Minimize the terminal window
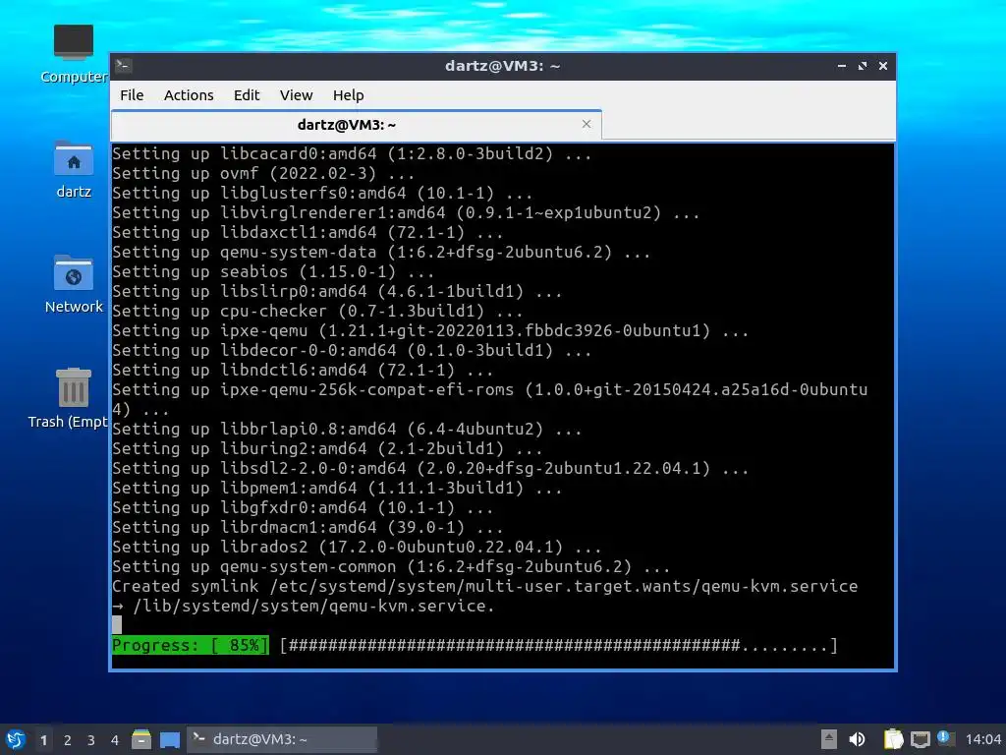This screenshot has height=755, width=1006. [x=842, y=66]
